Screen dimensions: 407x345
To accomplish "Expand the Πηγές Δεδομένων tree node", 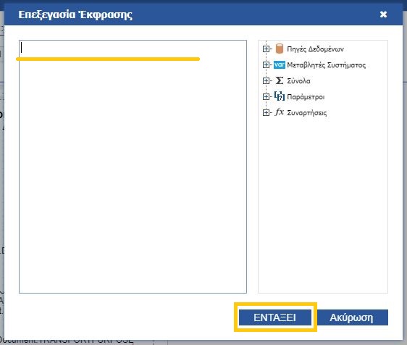I will [x=266, y=49].
